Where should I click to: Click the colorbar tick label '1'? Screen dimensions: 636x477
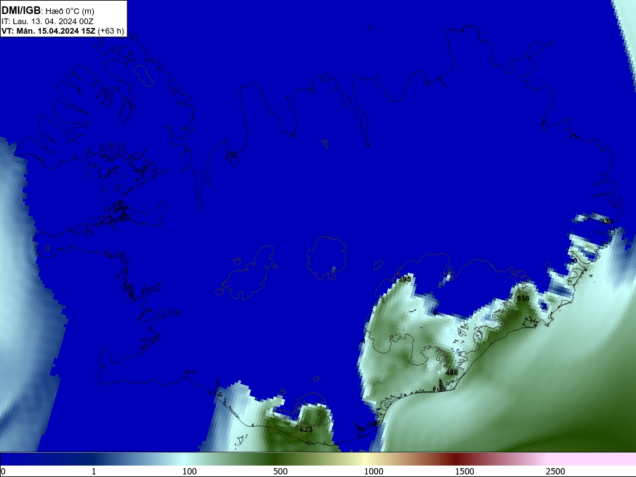tap(93, 471)
